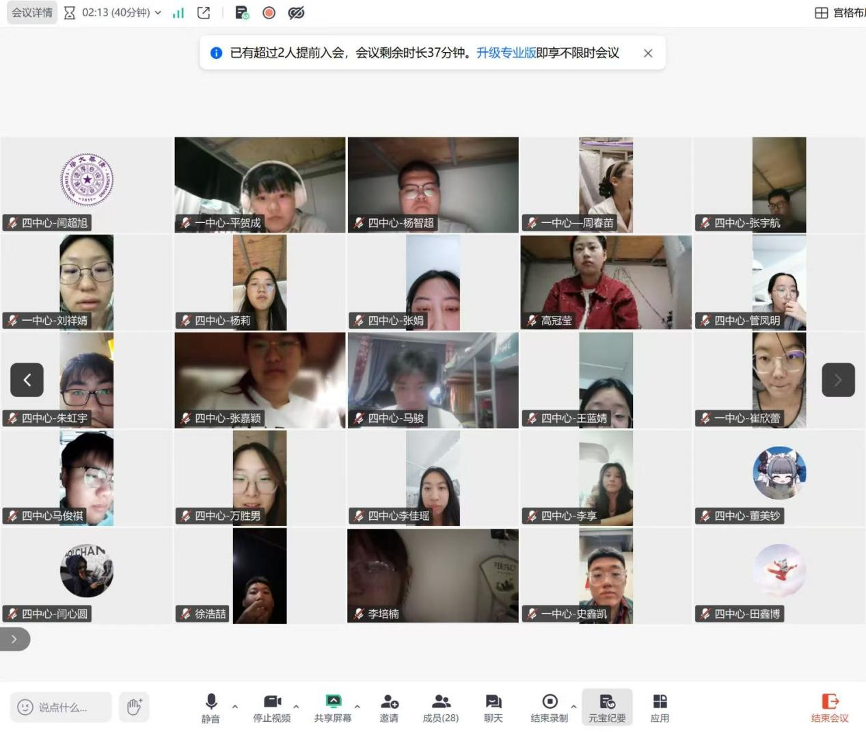Raise hand using hand icon

pos(133,707)
